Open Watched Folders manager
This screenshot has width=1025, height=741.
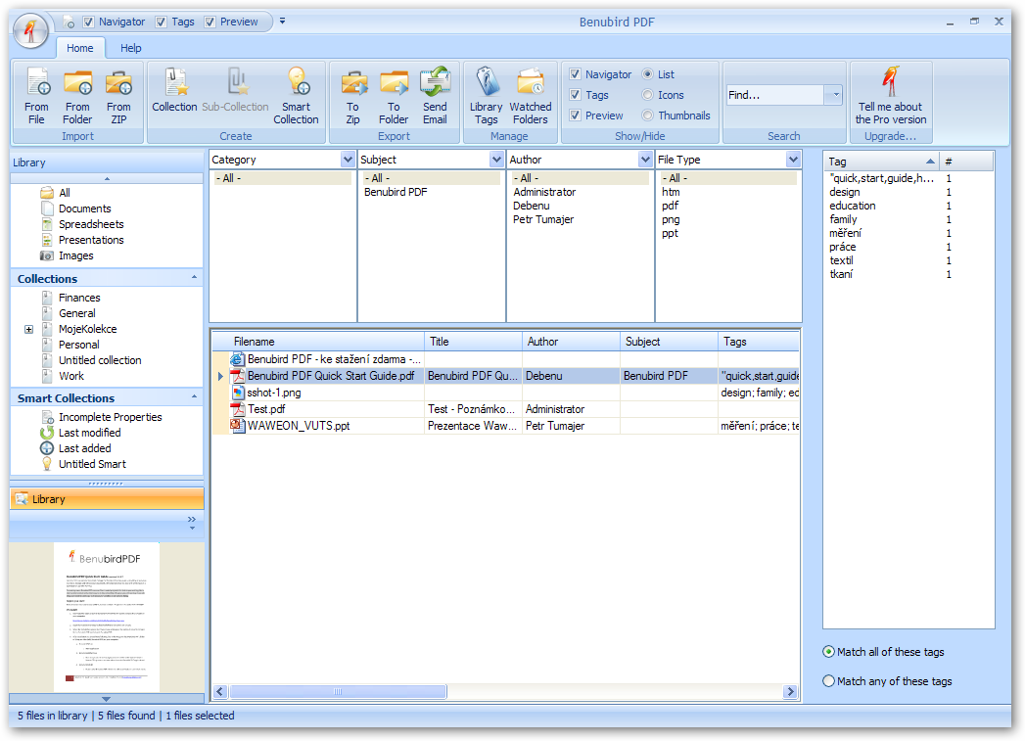pos(531,96)
